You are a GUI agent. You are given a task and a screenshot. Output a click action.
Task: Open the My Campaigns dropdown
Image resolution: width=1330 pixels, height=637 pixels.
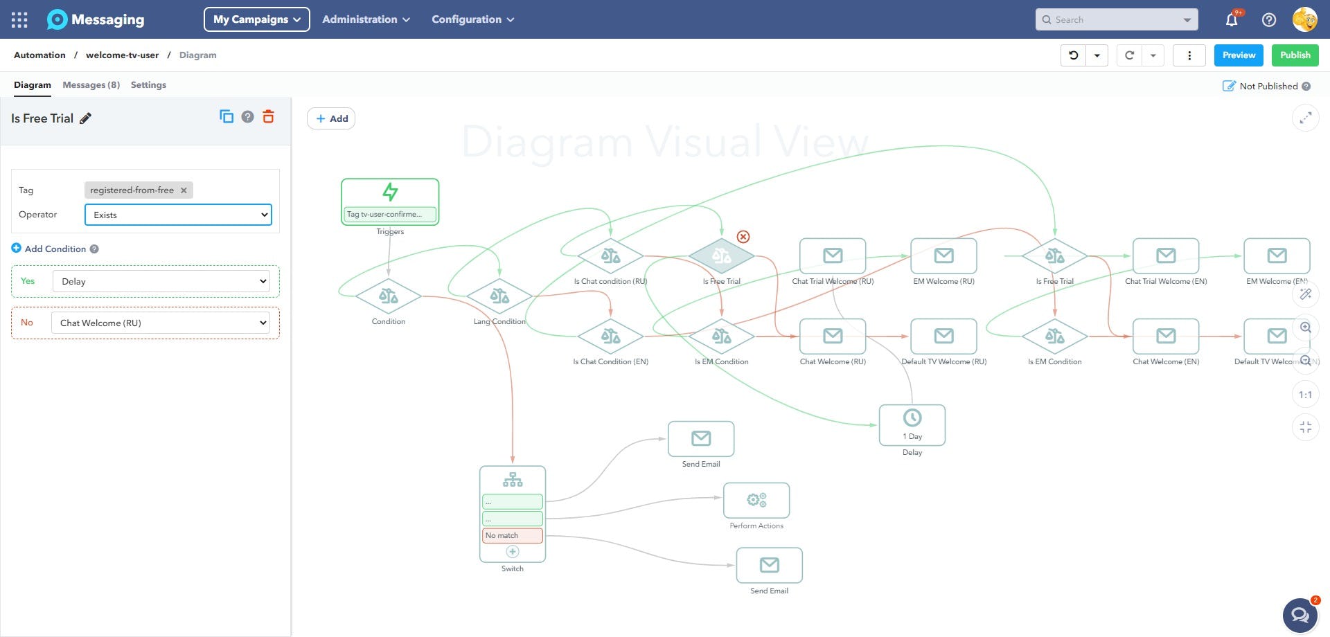(257, 19)
